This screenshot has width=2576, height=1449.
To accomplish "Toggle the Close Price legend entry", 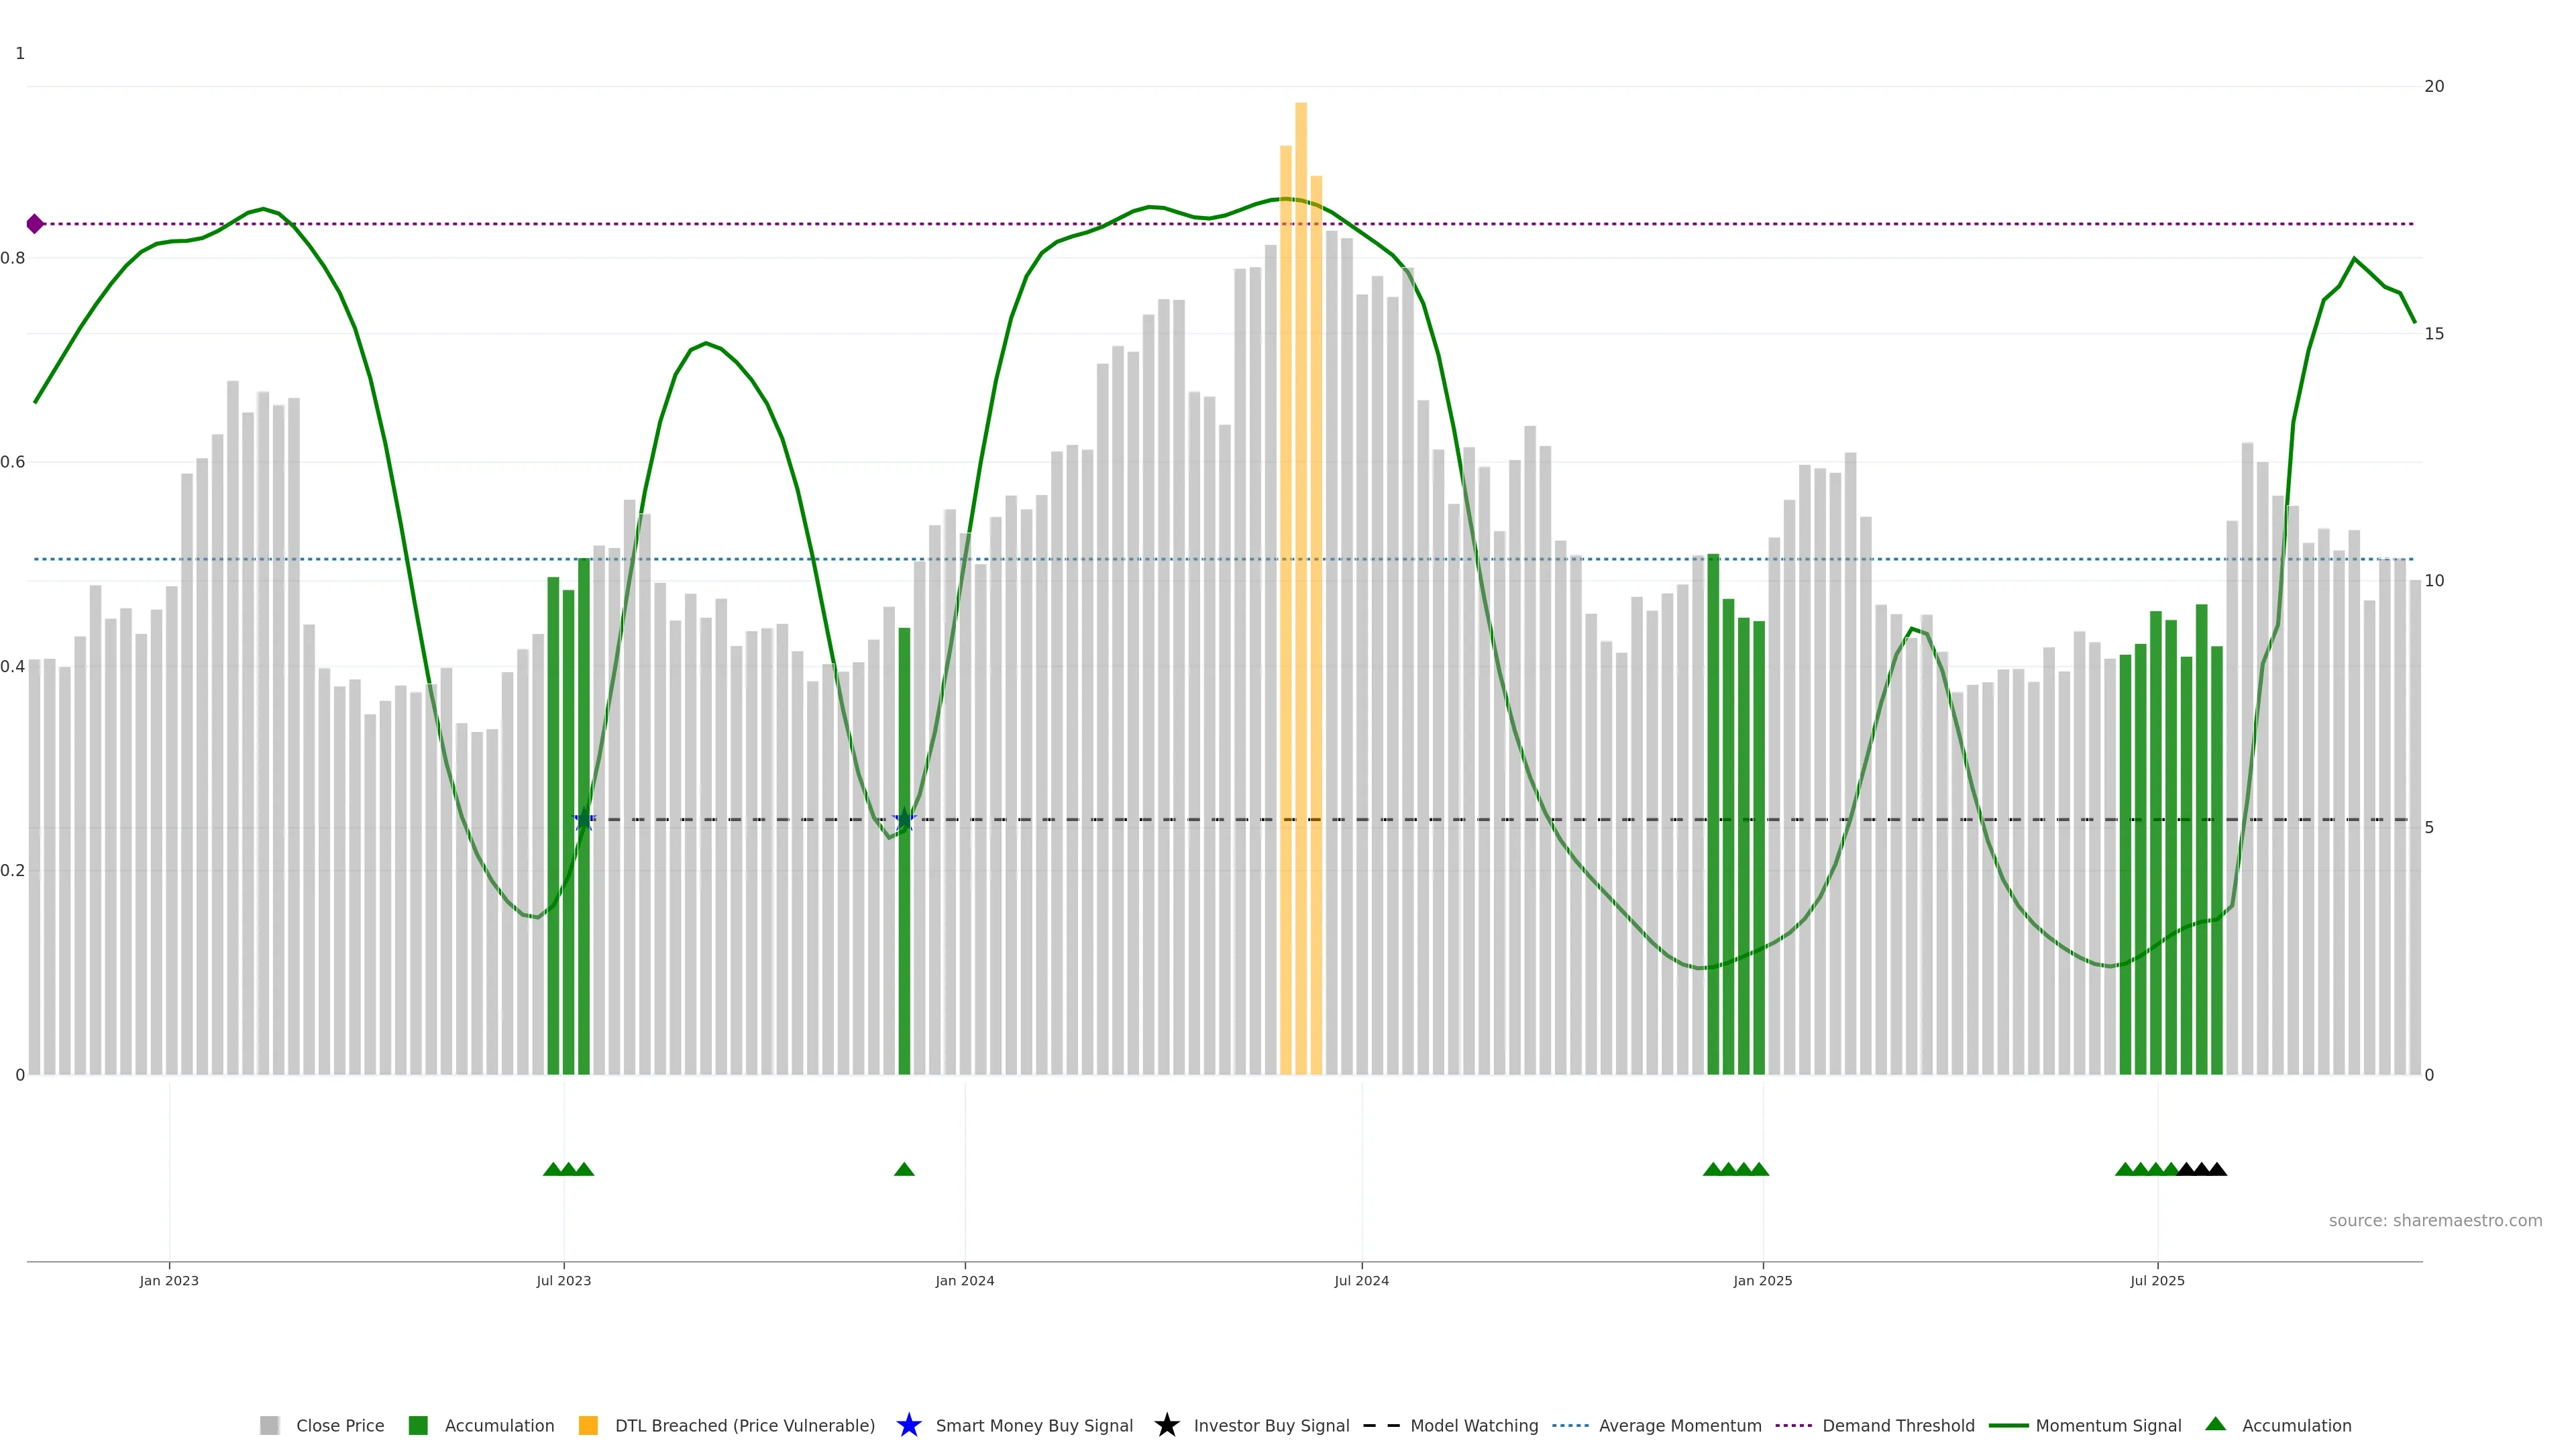I will [x=339, y=1426].
